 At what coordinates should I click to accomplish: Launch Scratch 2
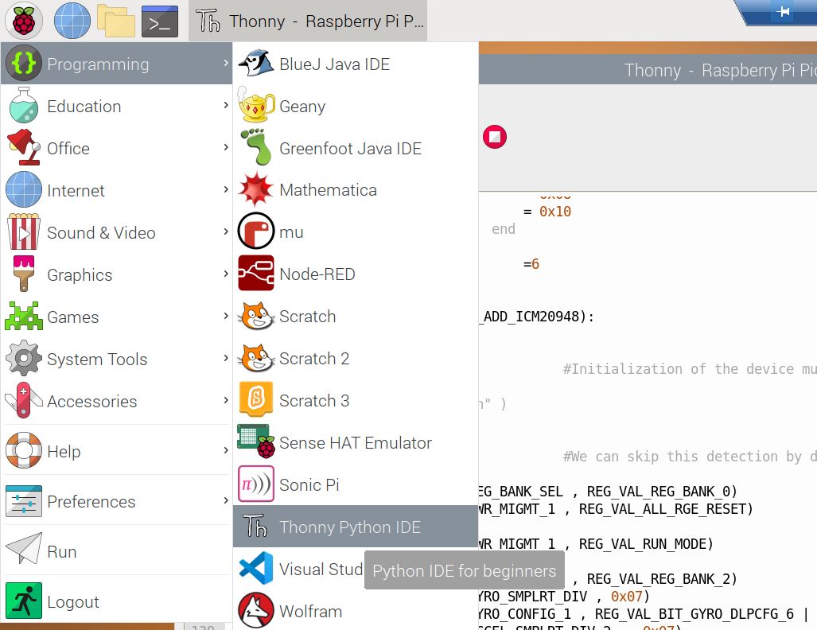[356, 359]
